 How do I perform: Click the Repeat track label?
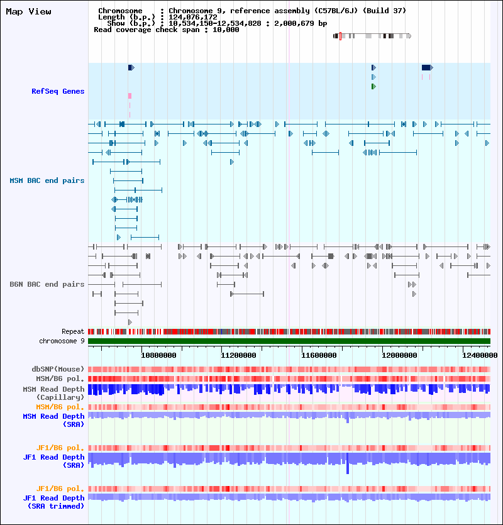pyautogui.click(x=73, y=331)
